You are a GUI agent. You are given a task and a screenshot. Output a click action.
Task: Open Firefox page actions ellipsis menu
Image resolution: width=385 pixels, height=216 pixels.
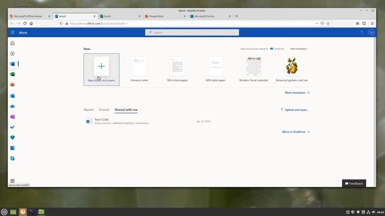(x=317, y=23)
